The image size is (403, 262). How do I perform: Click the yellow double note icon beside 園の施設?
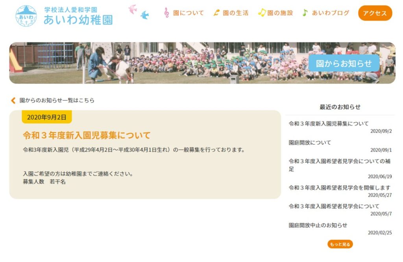point(262,12)
